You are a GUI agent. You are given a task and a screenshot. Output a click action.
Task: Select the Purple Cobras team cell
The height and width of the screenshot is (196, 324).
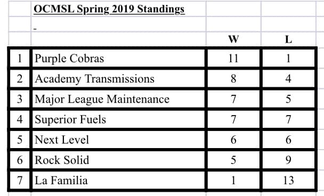coord(118,58)
